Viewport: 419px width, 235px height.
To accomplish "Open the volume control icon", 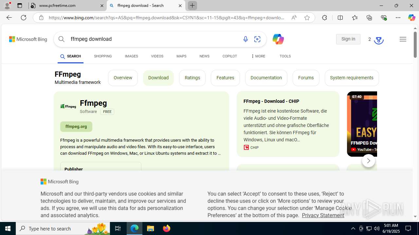I will tap(377, 228).
